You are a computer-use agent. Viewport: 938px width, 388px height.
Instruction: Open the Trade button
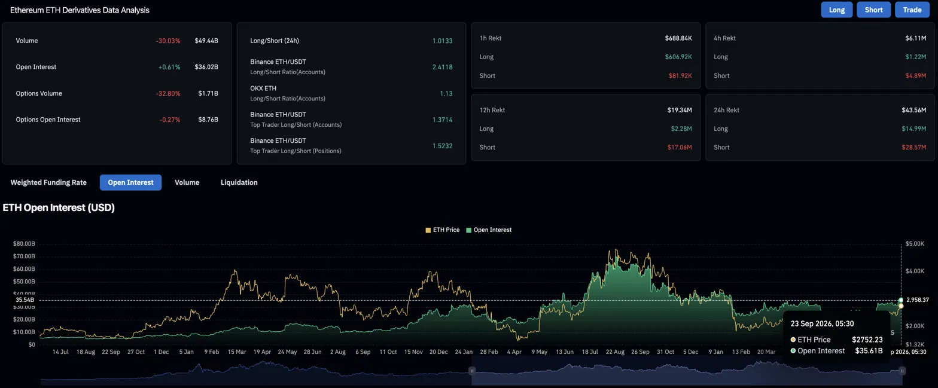tap(912, 10)
